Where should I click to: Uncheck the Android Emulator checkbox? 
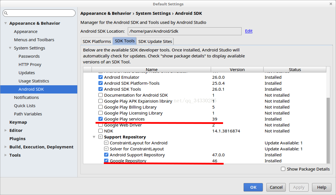coord(100,77)
